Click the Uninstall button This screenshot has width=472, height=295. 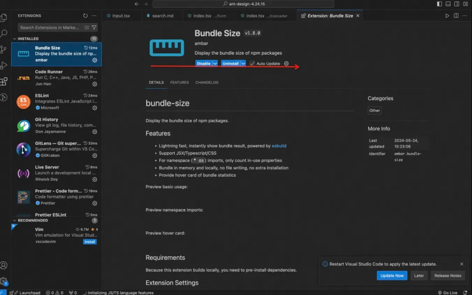230,64
